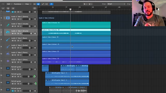Click the Other waveform track icon
Image resolution: width=166 pixels, height=93 pixels.
tap(8, 61)
